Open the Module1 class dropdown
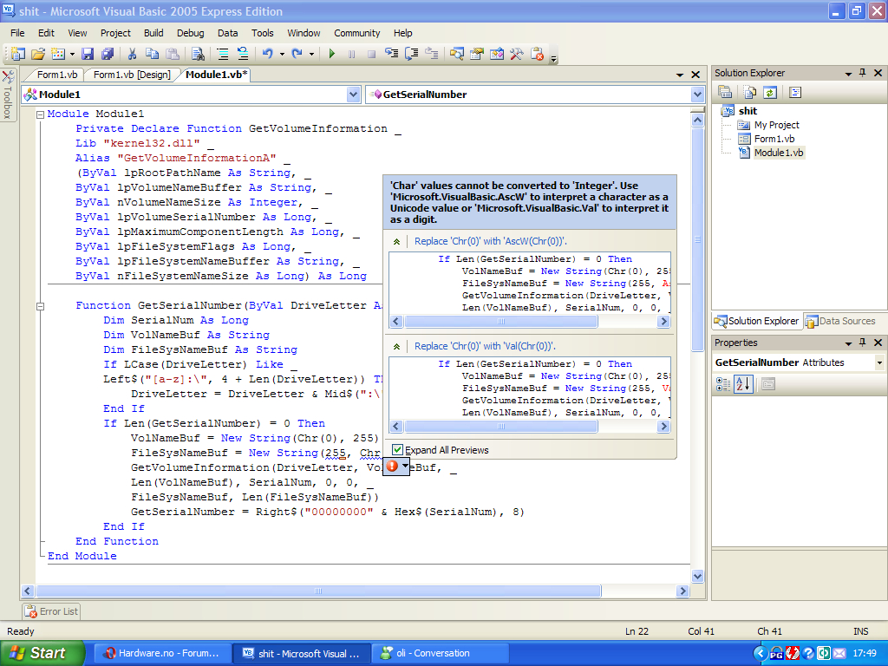The image size is (888, 666). click(354, 95)
